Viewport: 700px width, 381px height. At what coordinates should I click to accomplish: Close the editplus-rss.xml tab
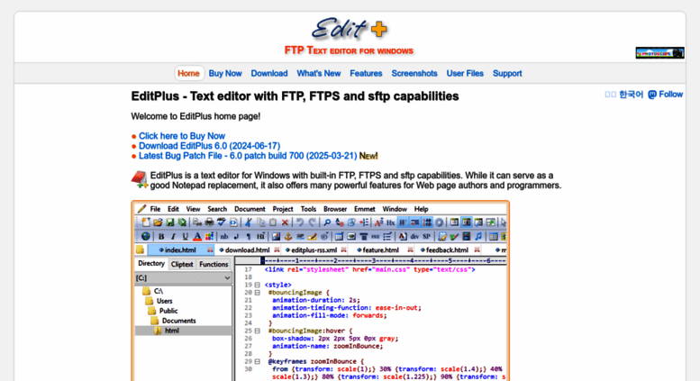coord(344,249)
